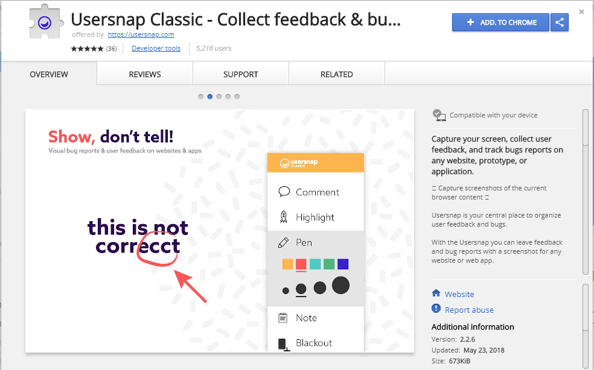Select the first carousel dot

200,96
